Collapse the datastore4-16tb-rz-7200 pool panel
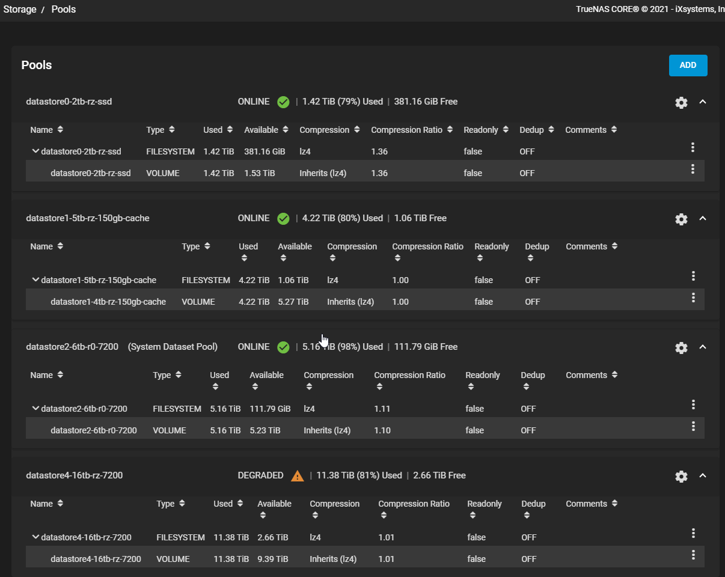Viewport: 725px width, 577px height. click(x=702, y=476)
